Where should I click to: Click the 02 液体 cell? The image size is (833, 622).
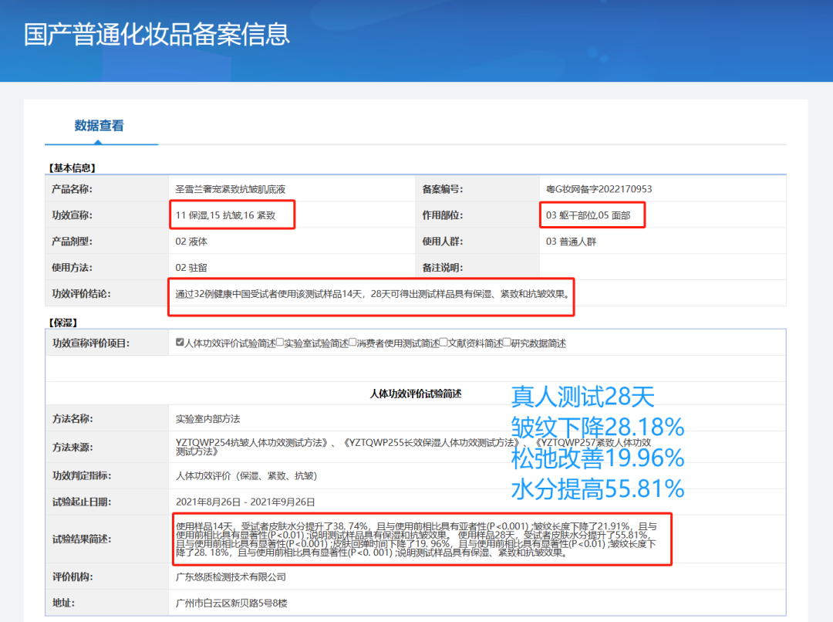pos(191,242)
